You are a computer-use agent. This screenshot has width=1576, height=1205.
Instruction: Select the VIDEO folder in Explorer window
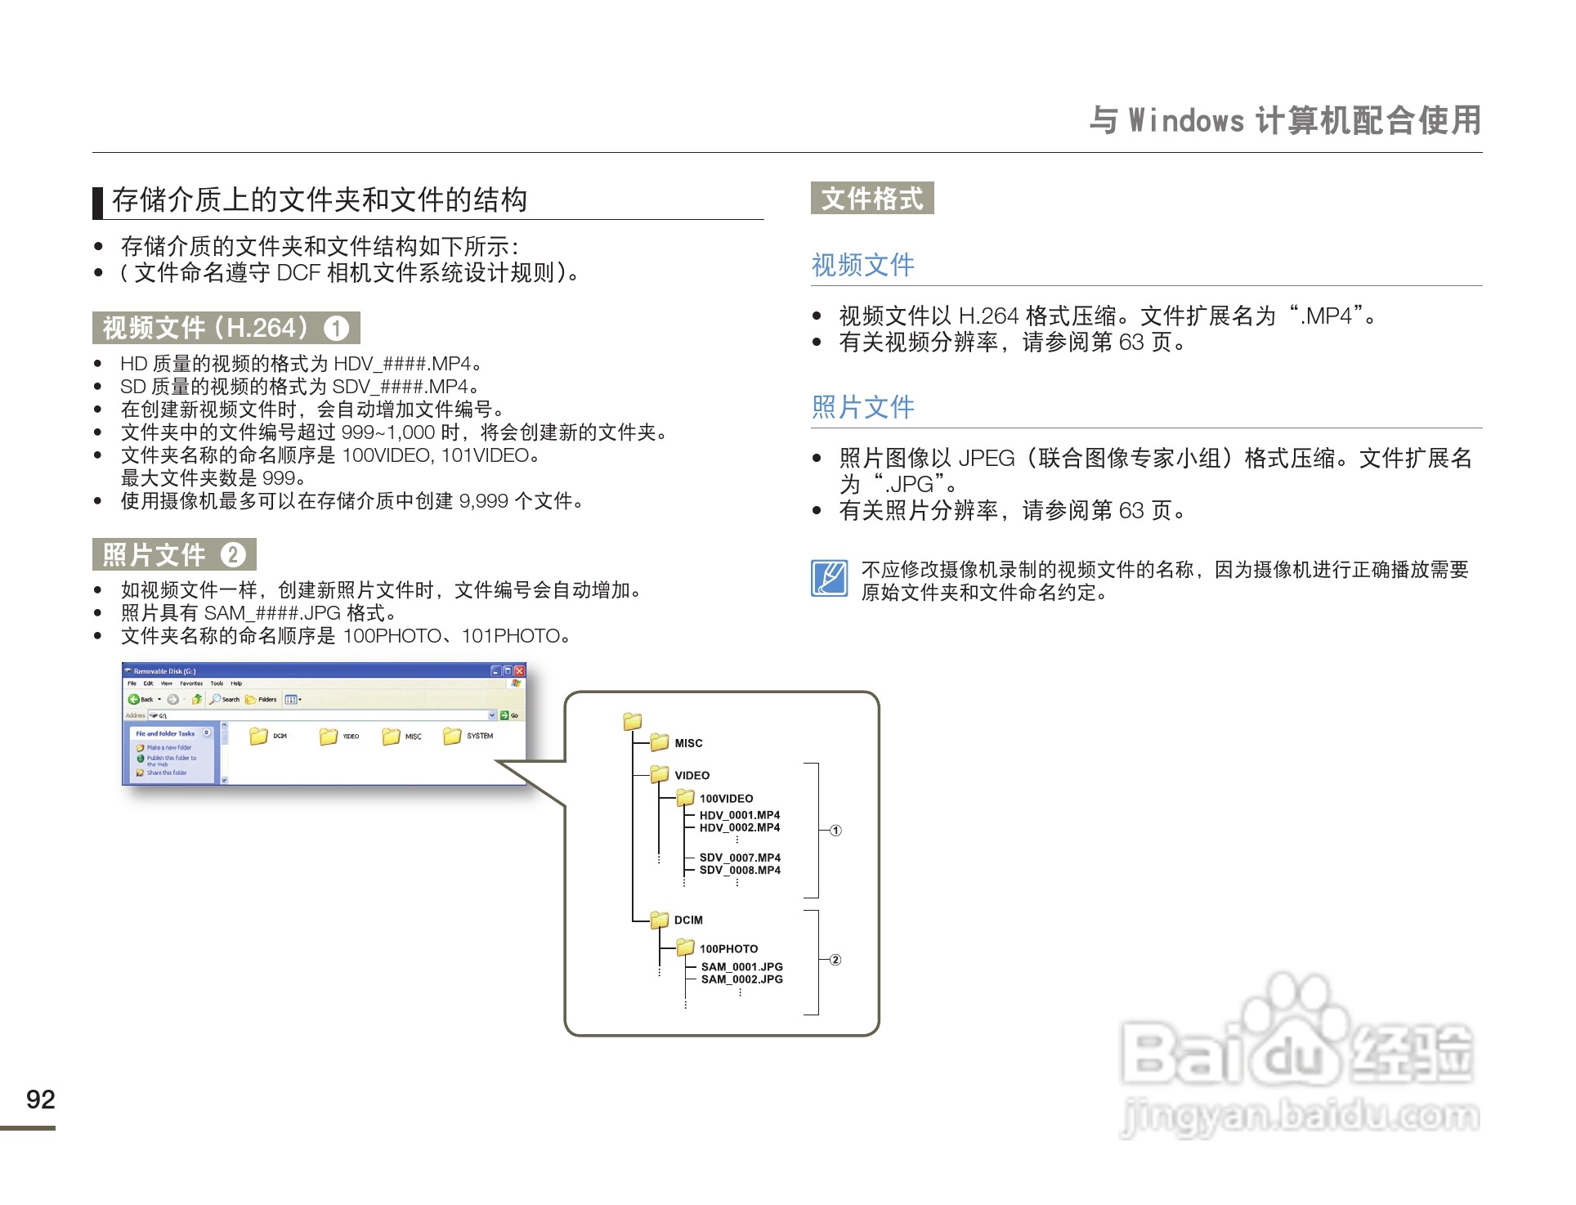pyautogui.click(x=339, y=736)
